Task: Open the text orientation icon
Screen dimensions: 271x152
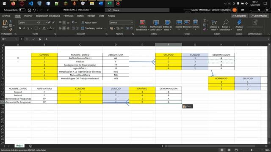Action: (73, 22)
